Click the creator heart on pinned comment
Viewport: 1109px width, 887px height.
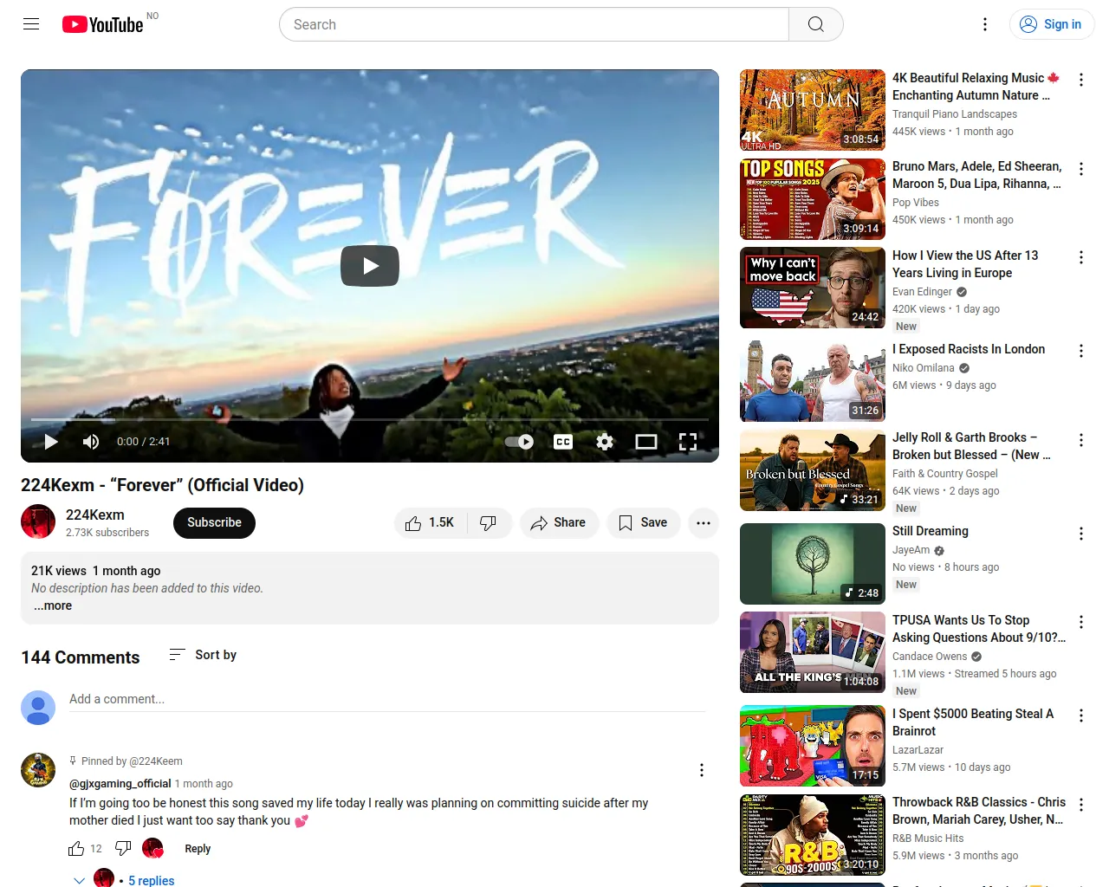153,849
